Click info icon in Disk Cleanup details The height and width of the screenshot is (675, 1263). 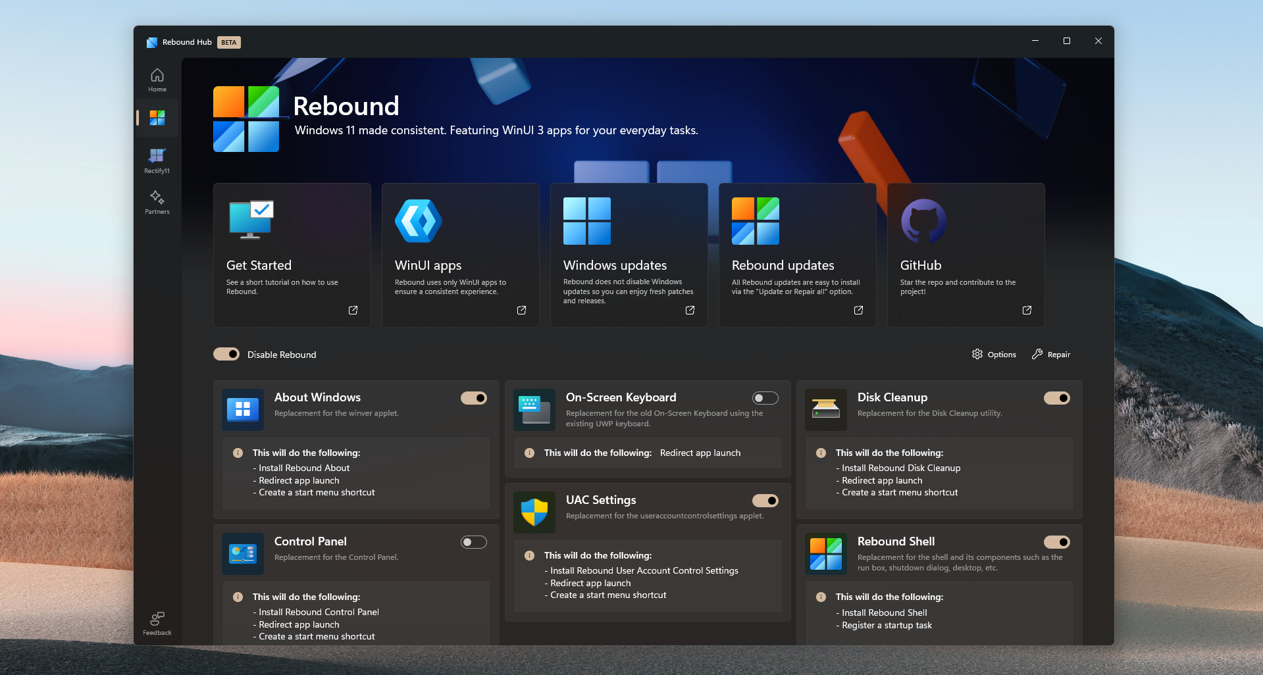(821, 453)
